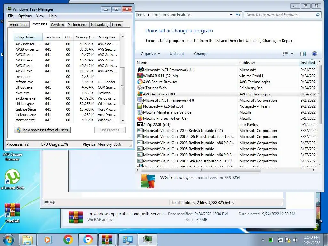Click the Mozilla Firefox (x64 en-US) icon

click(x=140, y=119)
